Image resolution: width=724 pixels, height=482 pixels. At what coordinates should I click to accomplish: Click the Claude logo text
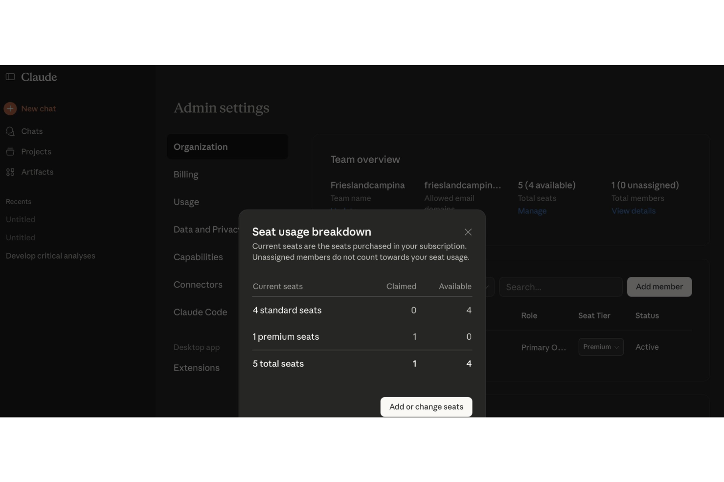pyautogui.click(x=39, y=77)
